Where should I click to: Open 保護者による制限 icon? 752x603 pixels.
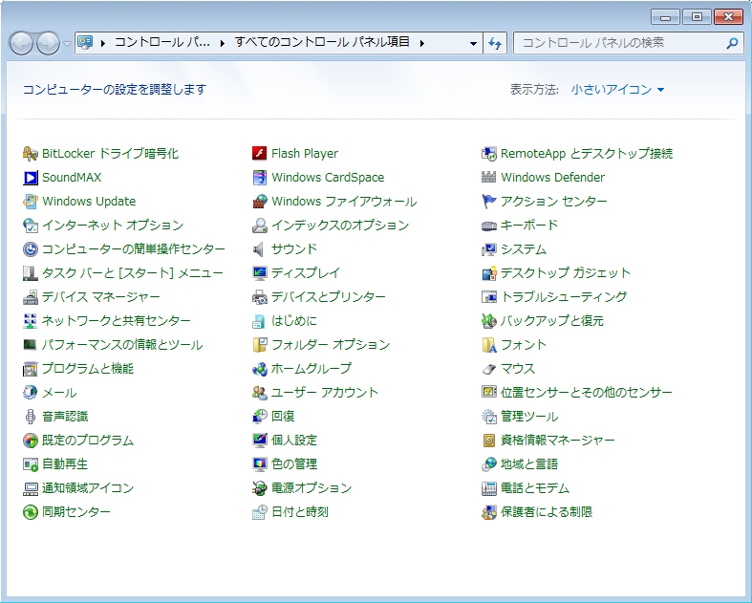[488, 512]
